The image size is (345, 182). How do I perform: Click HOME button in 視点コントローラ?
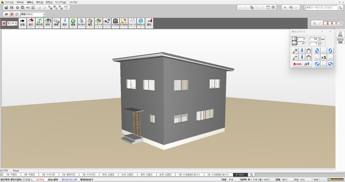click(297, 64)
